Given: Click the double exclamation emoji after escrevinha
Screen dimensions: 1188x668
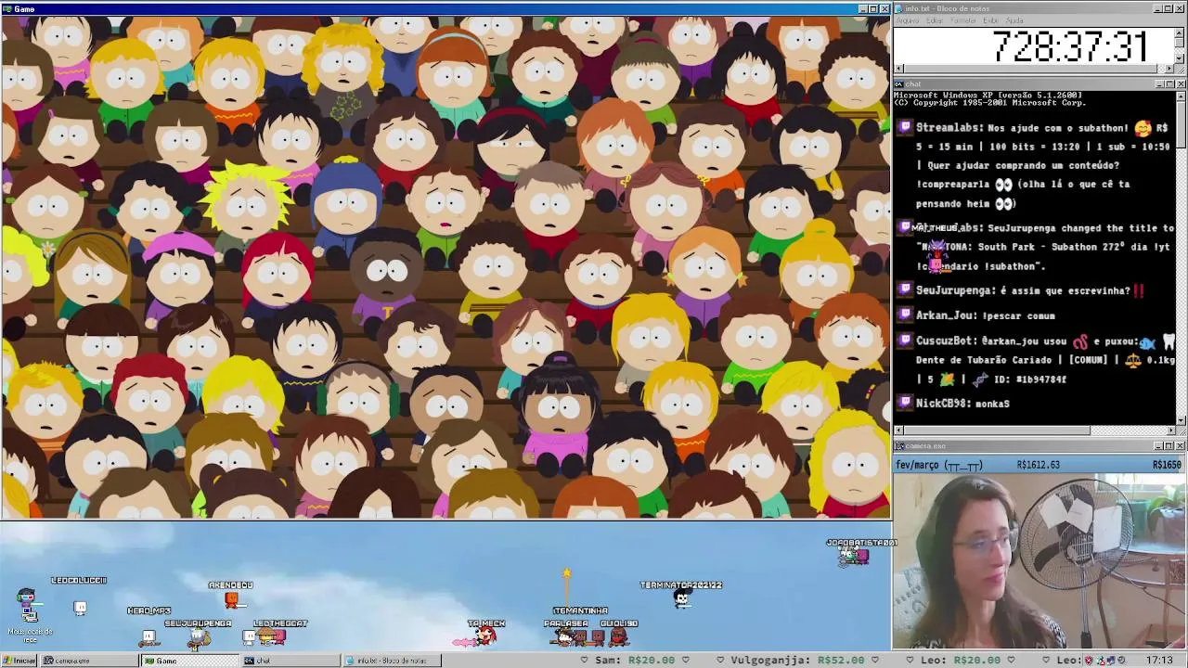Looking at the screenshot, I should [x=1139, y=290].
